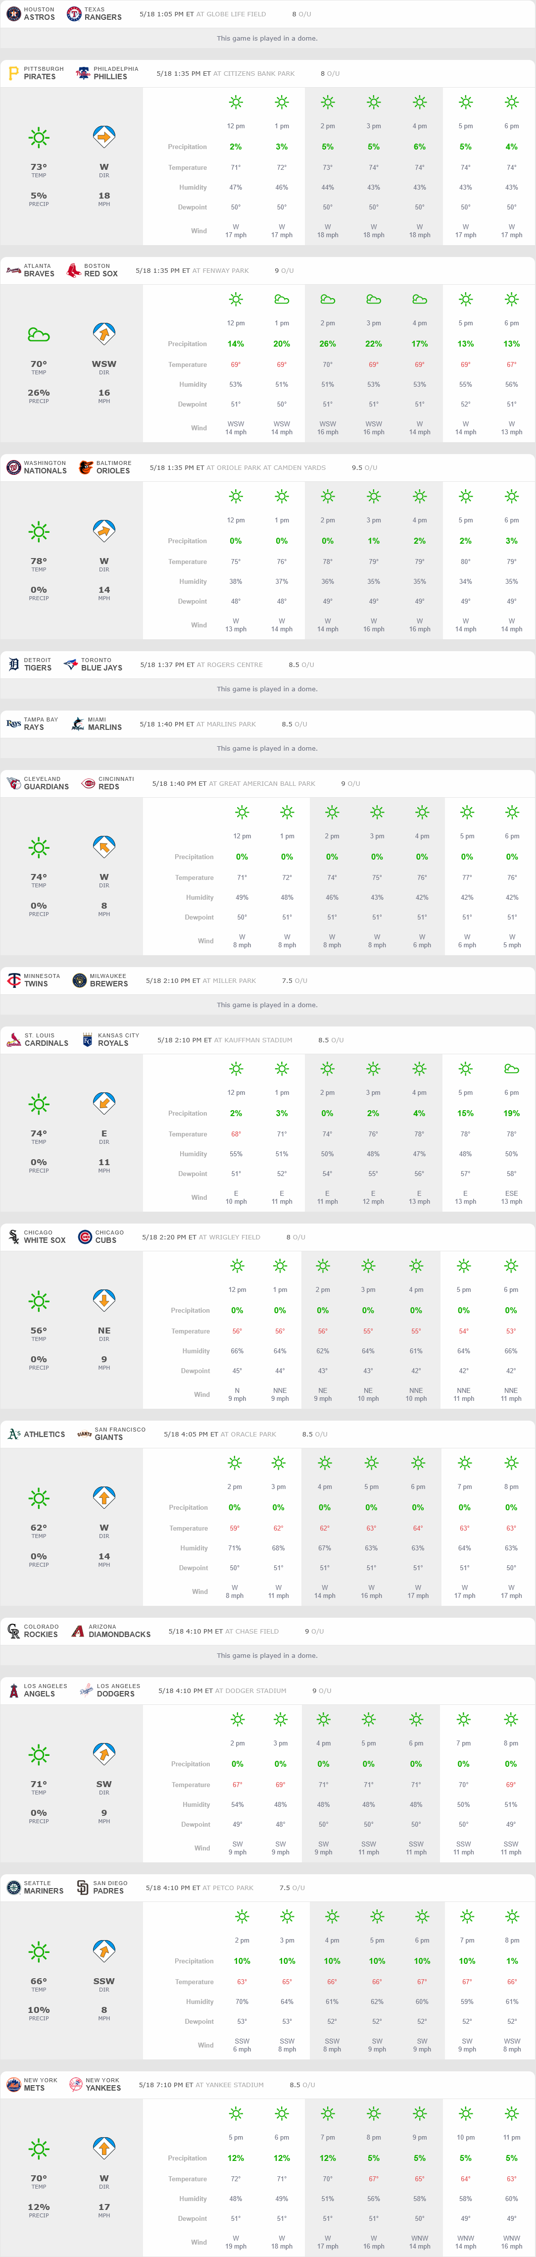Open the BLUE JAYS team name link
The height and width of the screenshot is (2257, 536).
click(x=101, y=668)
